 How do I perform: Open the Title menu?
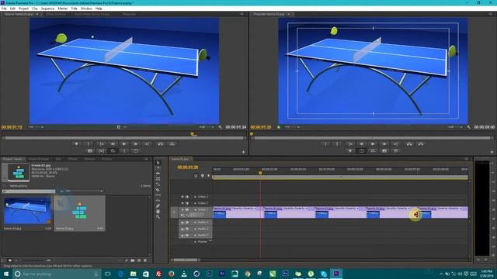[x=75, y=9]
